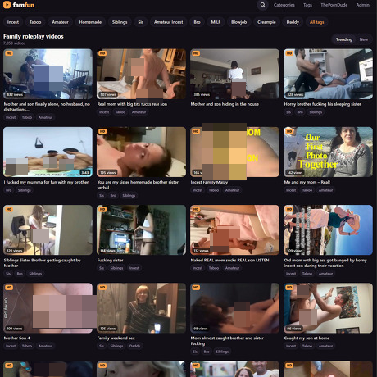Open the 'Mother and son hiding in the house' title
The image size is (377, 377).
point(225,104)
